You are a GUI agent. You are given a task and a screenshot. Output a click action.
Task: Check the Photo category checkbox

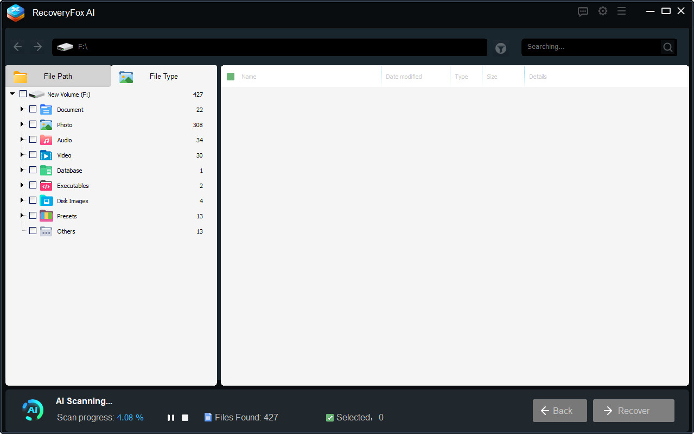click(x=33, y=124)
